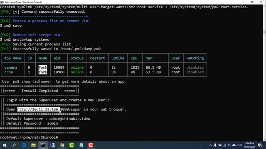Screen dimensions: 266x149
Task: Click the 102% cpu value
Action: [x=135, y=67]
